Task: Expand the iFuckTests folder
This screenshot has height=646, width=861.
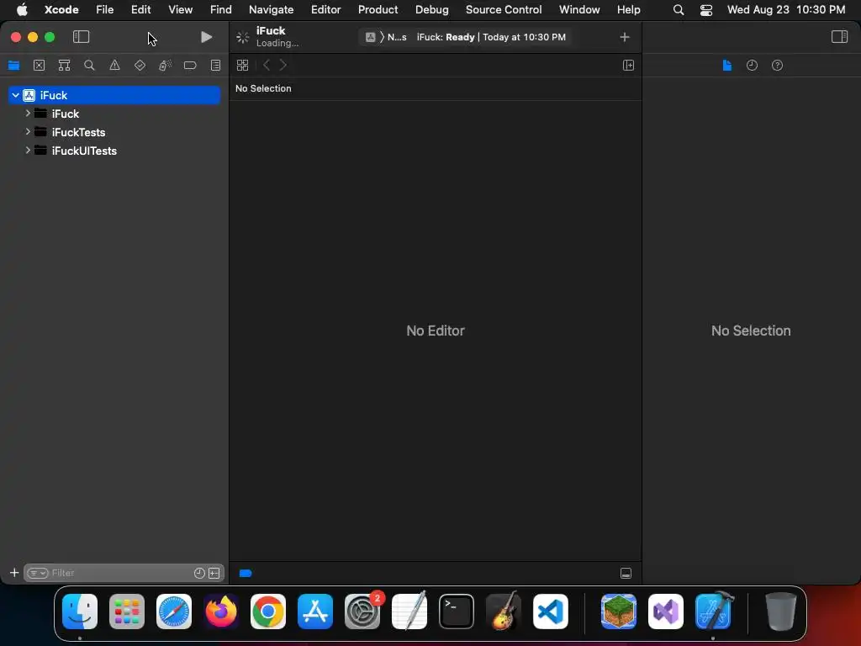Action: coord(28,132)
